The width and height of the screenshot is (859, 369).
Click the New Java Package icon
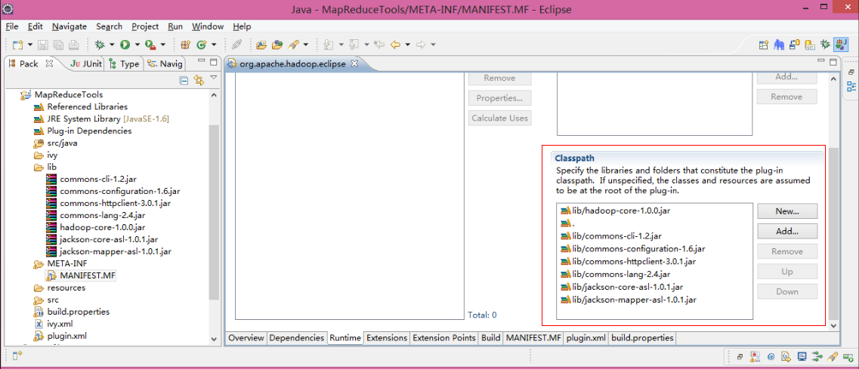185,45
